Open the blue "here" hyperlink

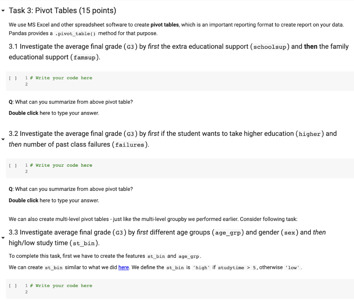tap(123, 267)
